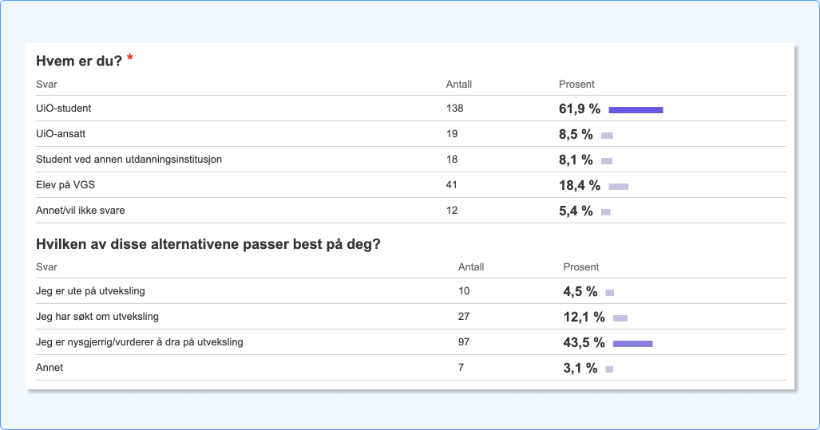Click the 12,1 % percentage value
The image size is (820, 430).
tap(584, 318)
